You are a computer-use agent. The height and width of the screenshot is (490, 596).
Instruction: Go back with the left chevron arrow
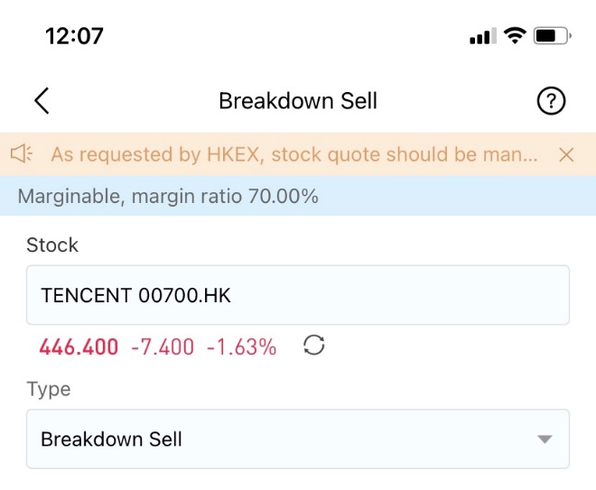click(42, 101)
